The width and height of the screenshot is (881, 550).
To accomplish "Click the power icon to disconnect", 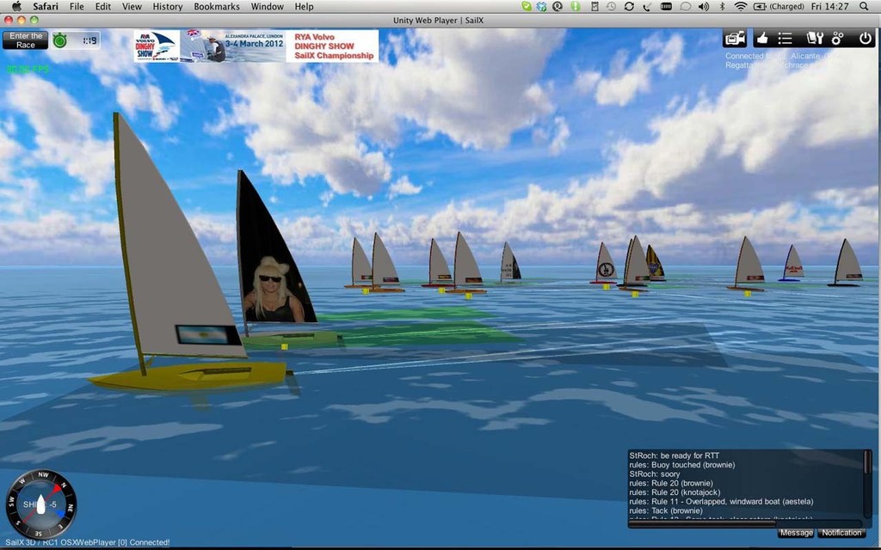I will [x=866, y=38].
